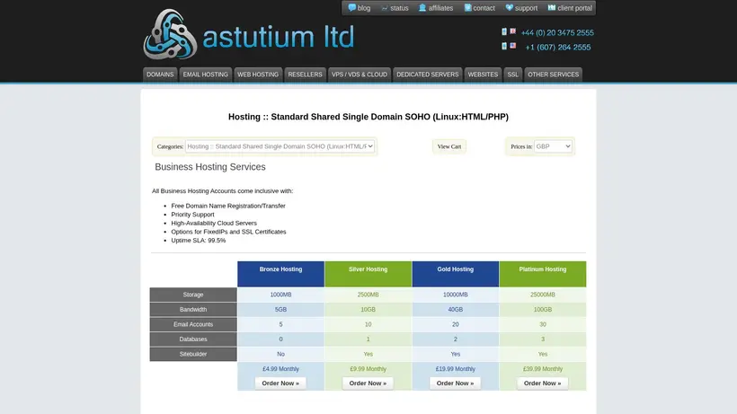Expand the Categories dropdown
737x414 pixels.
tap(280, 146)
